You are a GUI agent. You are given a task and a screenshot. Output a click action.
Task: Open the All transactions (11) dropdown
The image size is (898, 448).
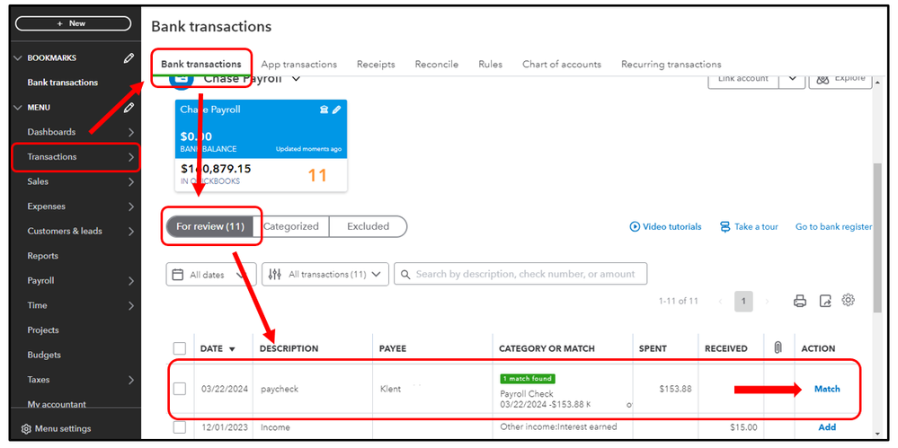(325, 274)
